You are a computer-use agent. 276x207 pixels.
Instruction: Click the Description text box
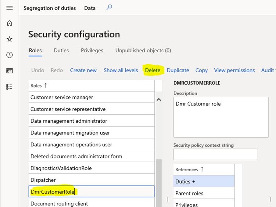(x=221, y=117)
